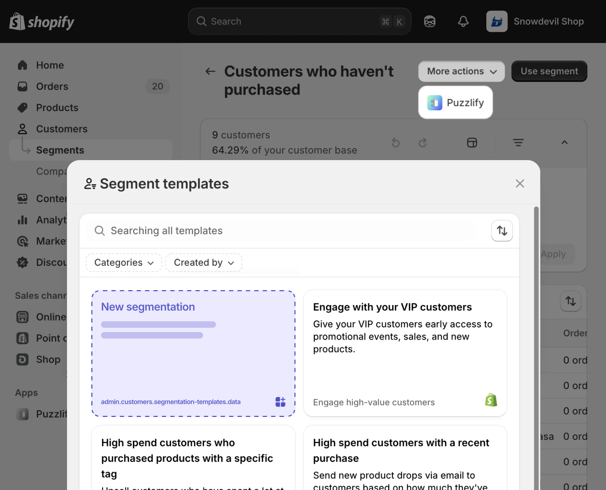Click the Use segment button
The width and height of the screenshot is (606, 490).
(549, 71)
